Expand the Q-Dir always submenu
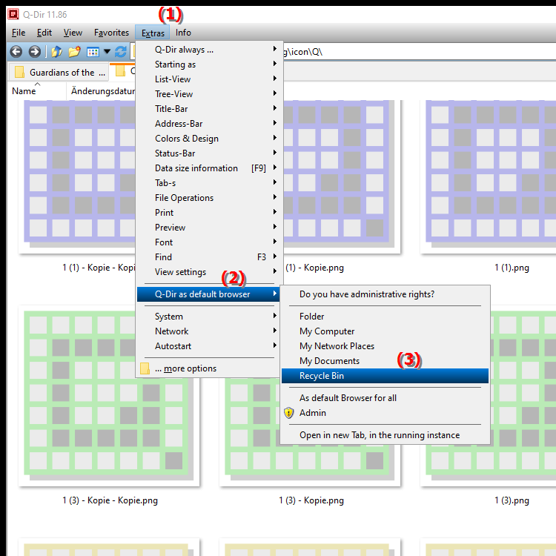Image resolution: width=556 pixels, height=556 pixels. (x=208, y=50)
